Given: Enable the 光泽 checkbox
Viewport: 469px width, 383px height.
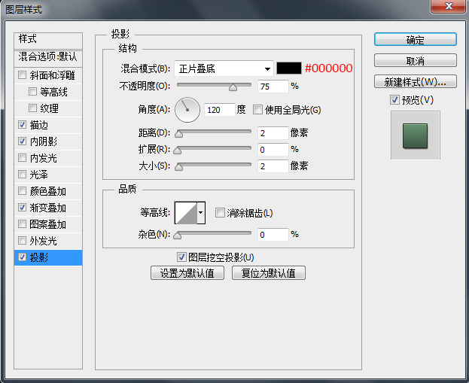Looking at the screenshot, I should [22, 174].
